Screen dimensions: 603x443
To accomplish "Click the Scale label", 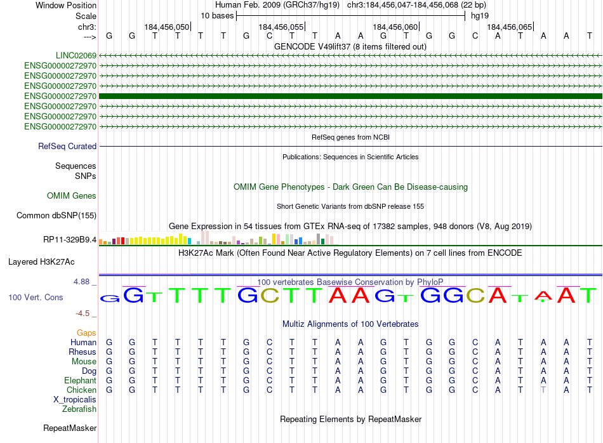I will (x=86, y=17).
